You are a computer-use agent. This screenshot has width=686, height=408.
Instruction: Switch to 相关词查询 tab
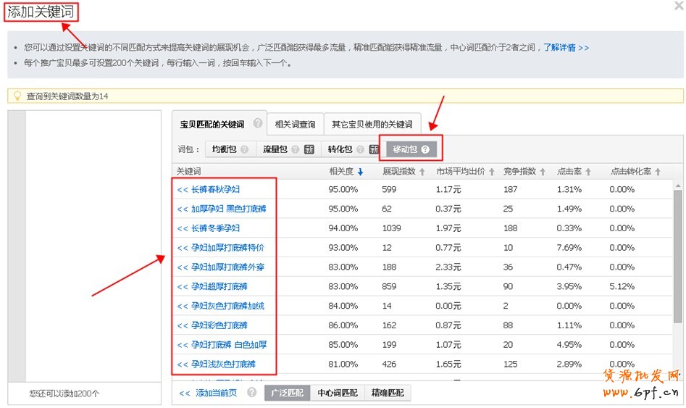(295, 124)
